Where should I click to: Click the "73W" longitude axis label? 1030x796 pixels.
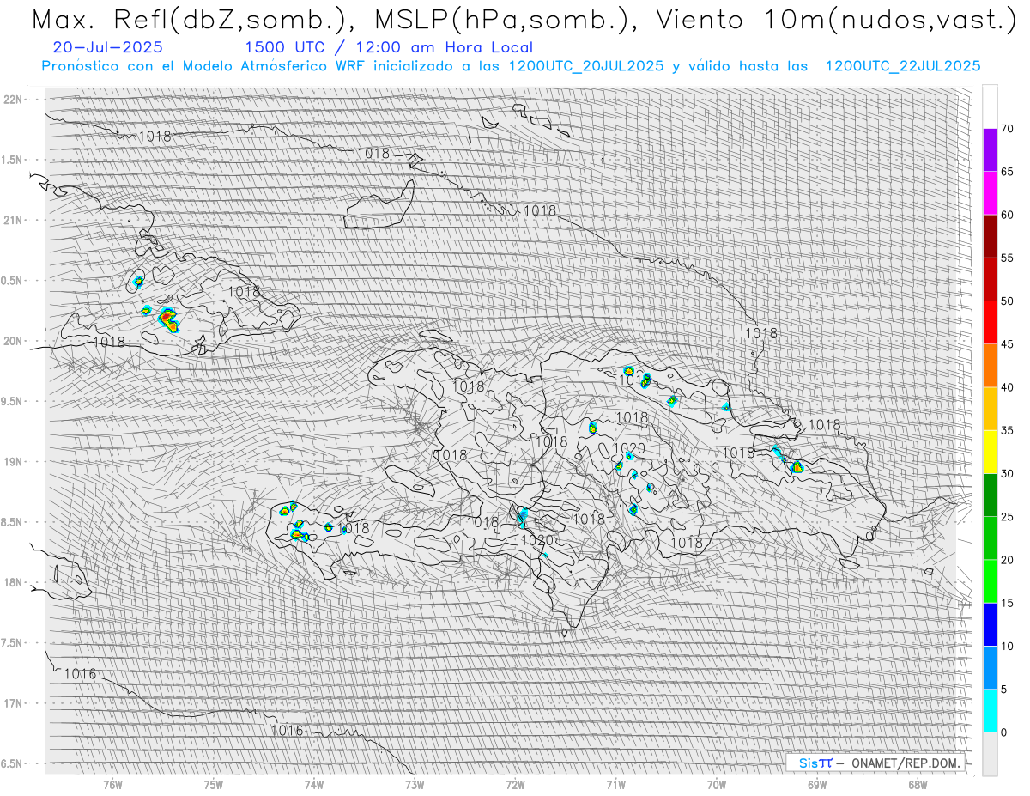(x=415, y=784)
